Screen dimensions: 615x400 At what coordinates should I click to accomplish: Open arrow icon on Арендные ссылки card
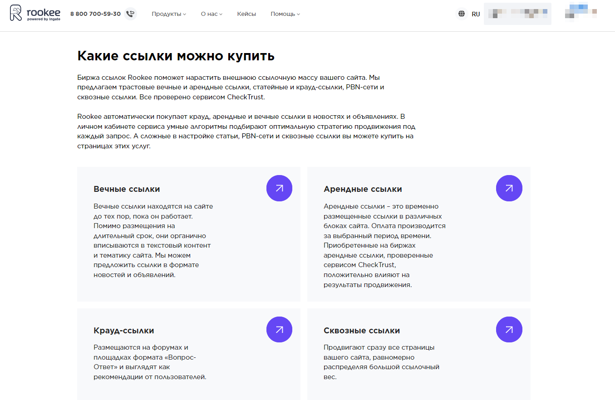pos(509,188)
